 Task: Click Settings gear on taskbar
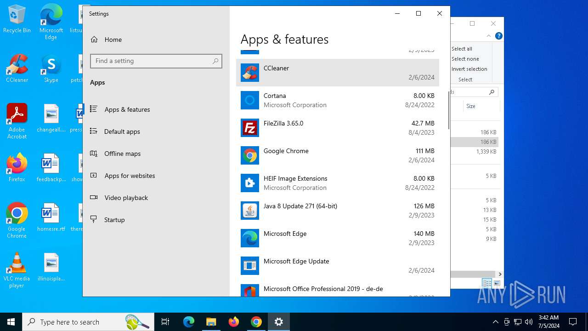coord(278,322)
